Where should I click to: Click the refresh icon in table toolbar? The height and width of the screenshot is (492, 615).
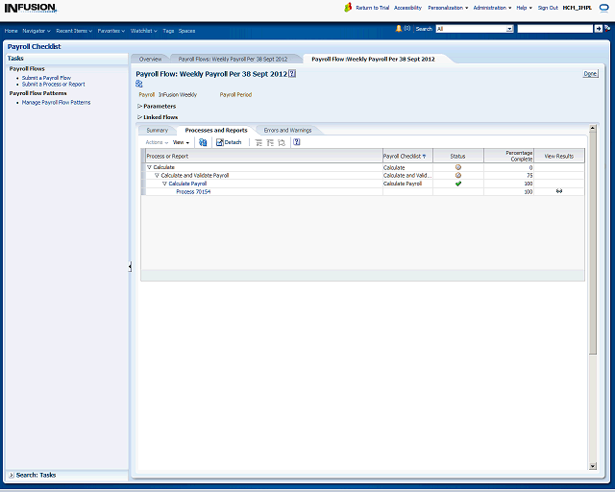[203, 142]
